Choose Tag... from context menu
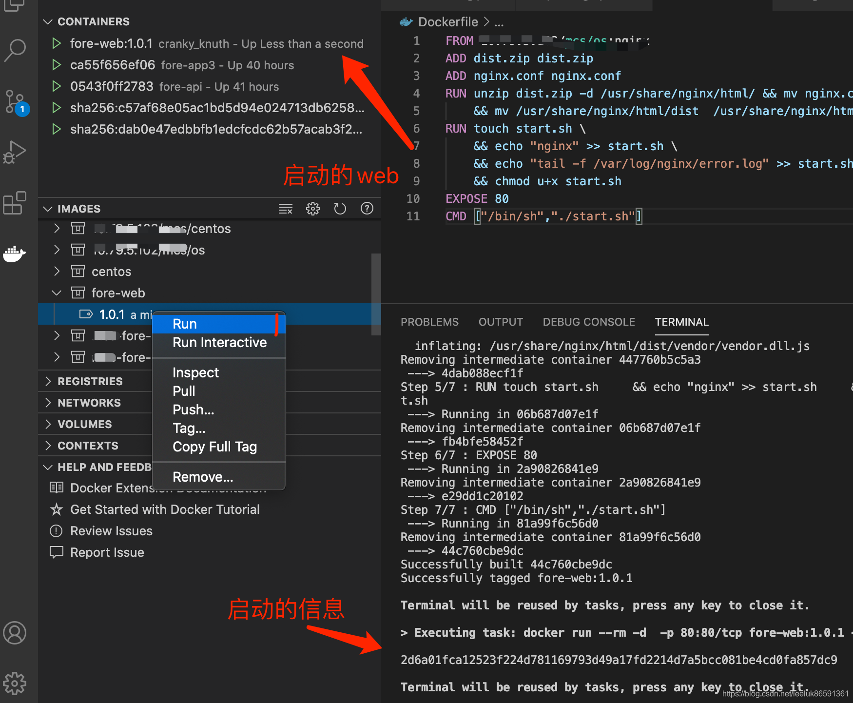 coord(219,428)
